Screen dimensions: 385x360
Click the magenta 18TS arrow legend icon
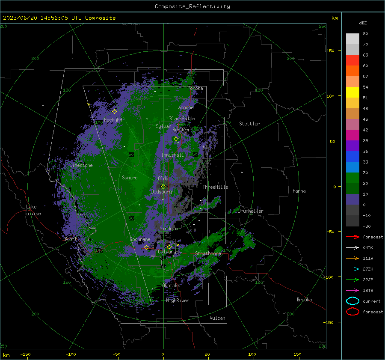click(352, 291)
